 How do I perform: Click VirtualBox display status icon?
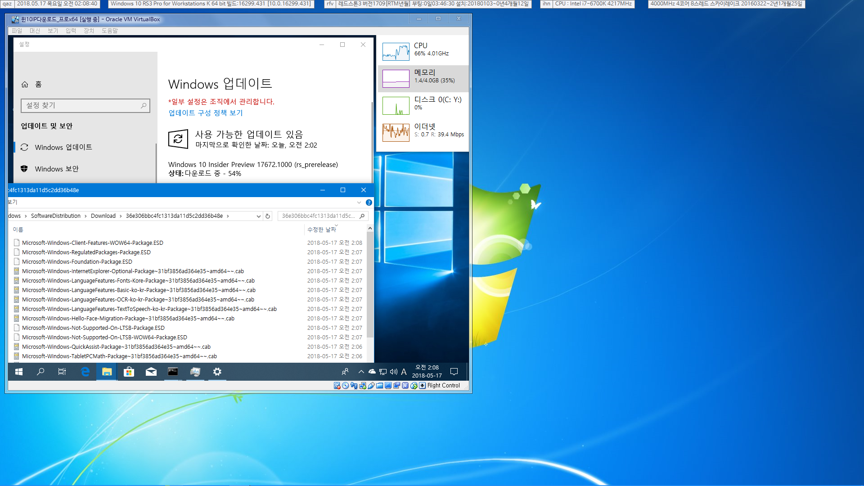point(388,386)
